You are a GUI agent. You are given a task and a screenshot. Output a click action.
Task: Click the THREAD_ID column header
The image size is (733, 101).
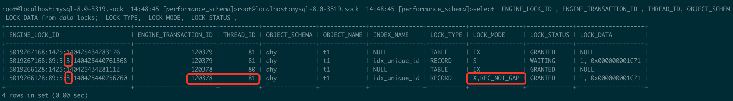click(x=239, y=35)
